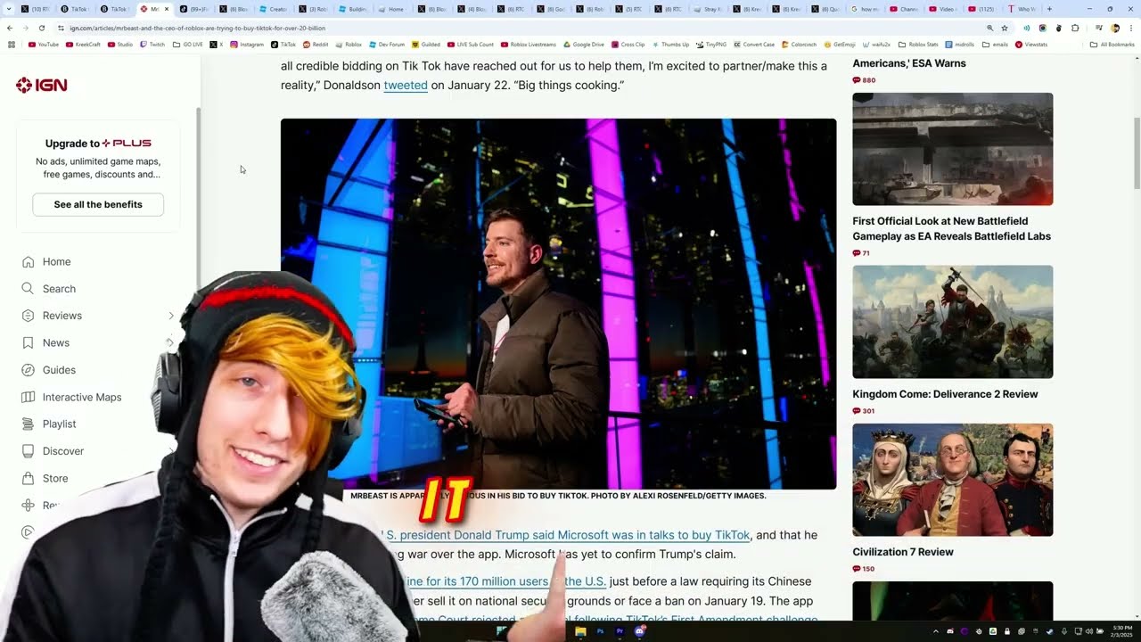Open the emails bookmark folder
Image resolution: width=1141 pixels, height=642 pixels.
coord(995,44)
